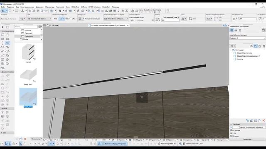The width and height of the screenshot is (266, 149).
Task: Open the layer dropdown Конструктив - Балки
Action: point(39,19)
